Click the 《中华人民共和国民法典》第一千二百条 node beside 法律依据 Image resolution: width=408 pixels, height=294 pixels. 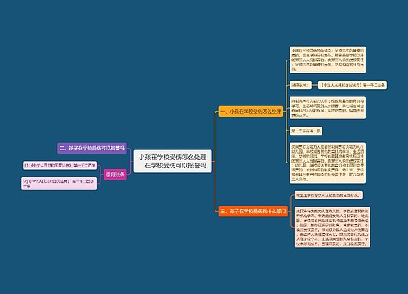[x=353, y=85]
